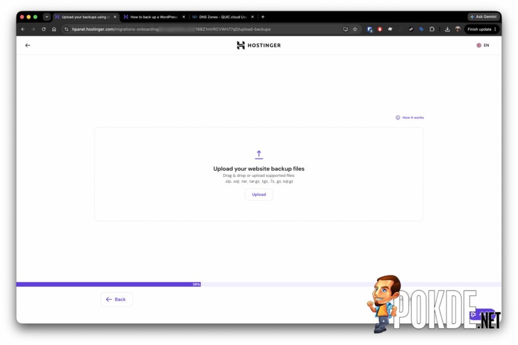Click the upload arrow icon
The height and width of the screenshot is (345, 518).
tap(259, 155)
